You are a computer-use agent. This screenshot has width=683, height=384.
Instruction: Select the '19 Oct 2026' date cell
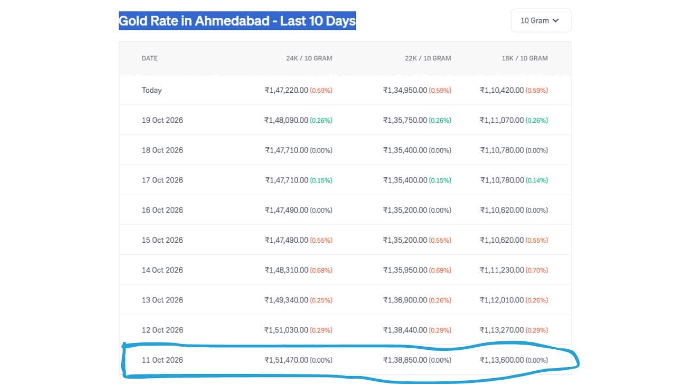(x=162, y=120)
